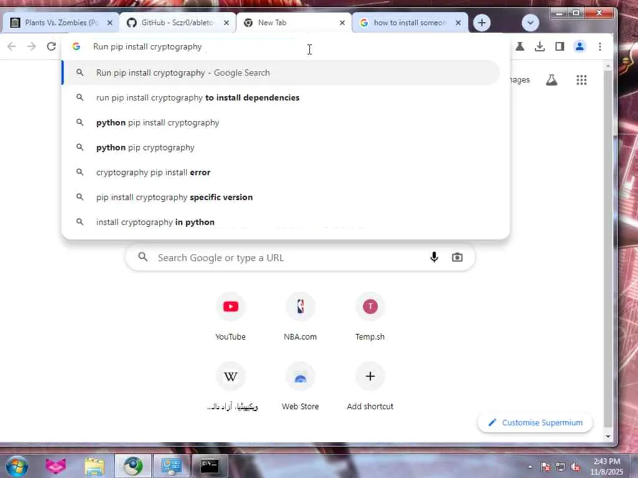Open the Windows Start orb
The height and width of the screenshot is (478, 638).
pyautogui.click(x=17, y=466)
